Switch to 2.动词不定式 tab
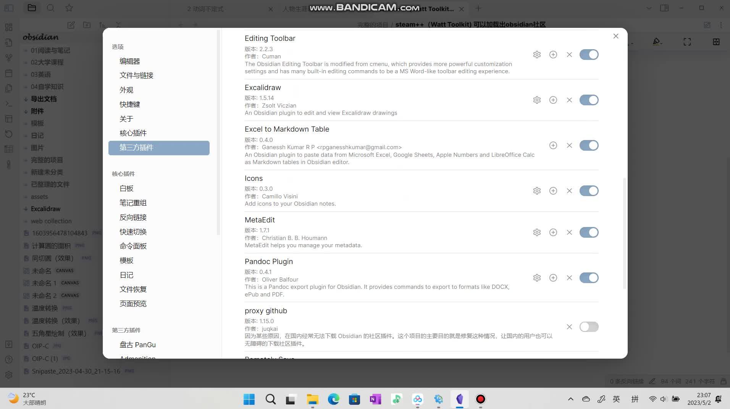The width and height of the screenshot is (730, 409). (x=205, y=9)
